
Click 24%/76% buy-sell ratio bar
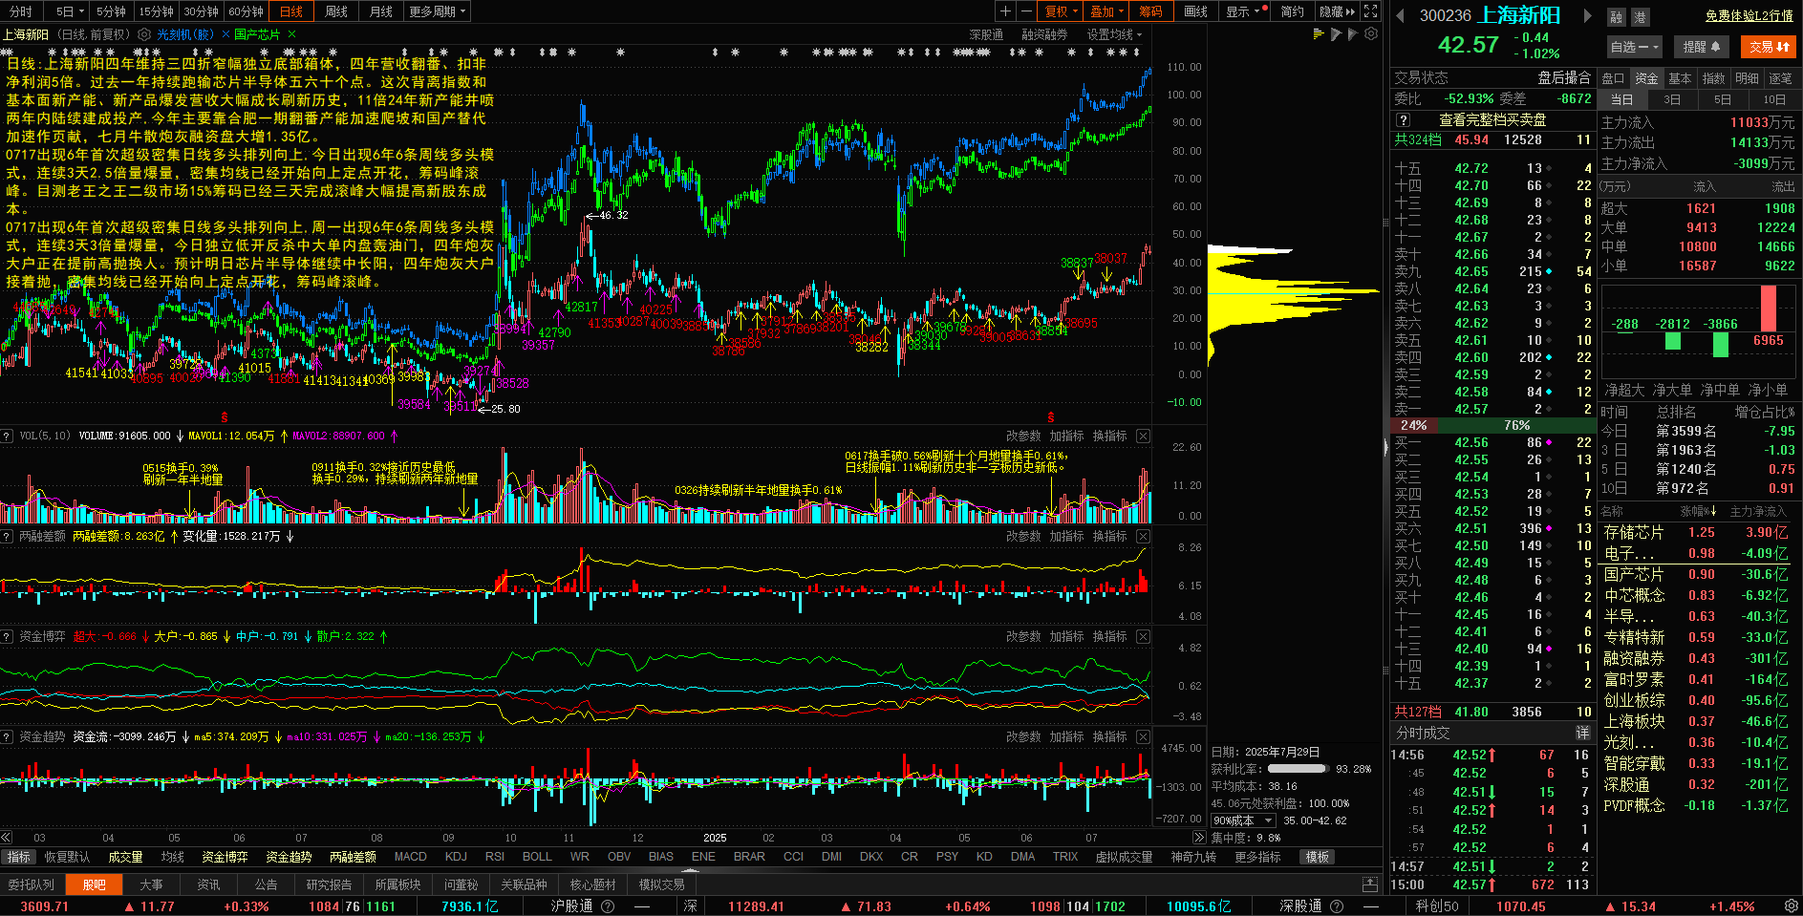tap(1492, 425)
